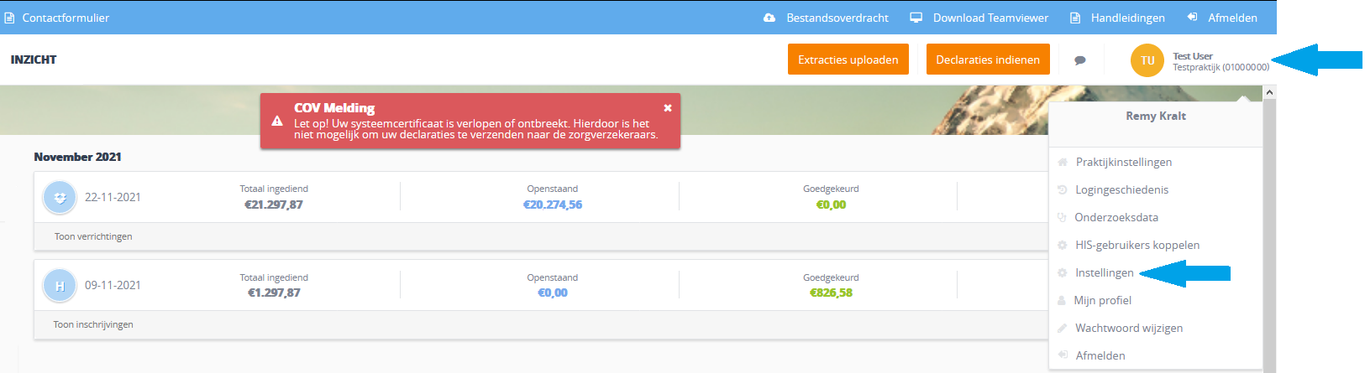Click the Extracties uploaden button
This screenshot has width=1365, height=373.
point(848,60)
